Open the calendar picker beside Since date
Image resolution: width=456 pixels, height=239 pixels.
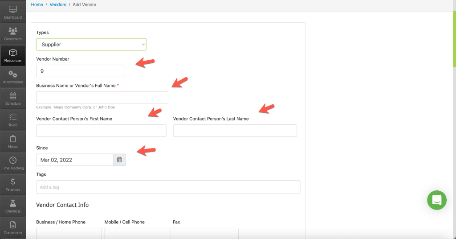tap(119, 160)
